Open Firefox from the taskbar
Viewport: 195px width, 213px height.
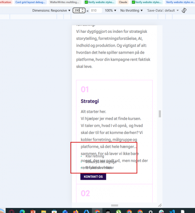76,211
